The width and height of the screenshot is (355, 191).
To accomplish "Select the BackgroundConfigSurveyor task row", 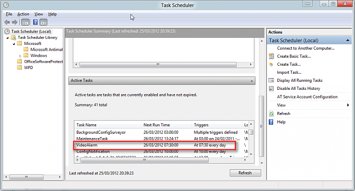I will pyautogui.click(x=161, y=132).
